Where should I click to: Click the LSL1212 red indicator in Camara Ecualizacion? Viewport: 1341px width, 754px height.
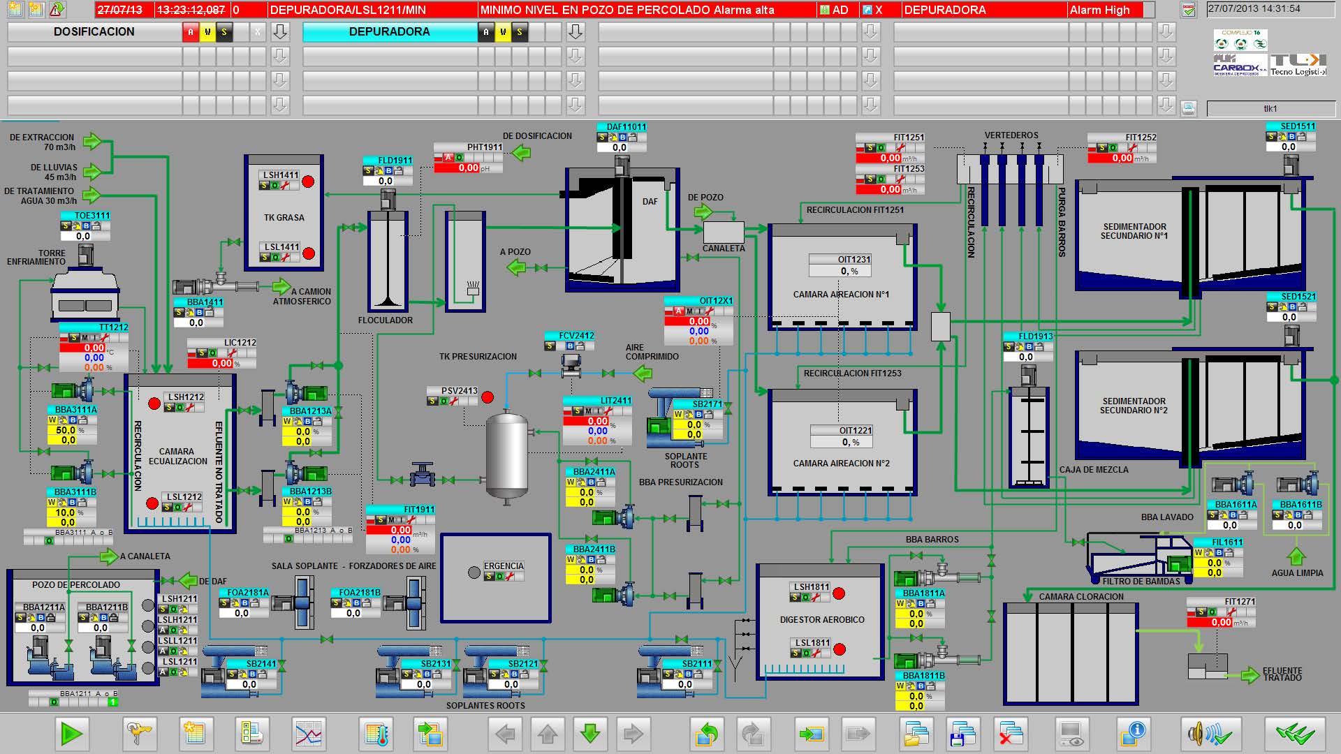click(152, 503)
